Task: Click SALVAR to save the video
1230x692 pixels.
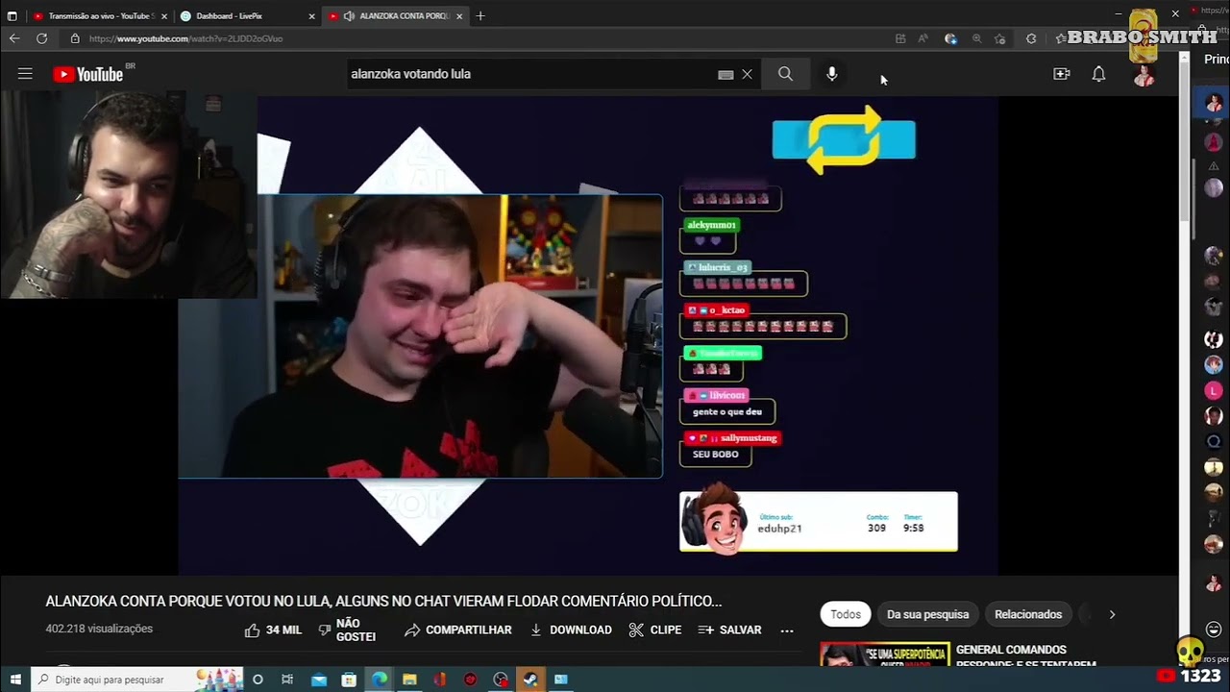Action: coord(729,630)
